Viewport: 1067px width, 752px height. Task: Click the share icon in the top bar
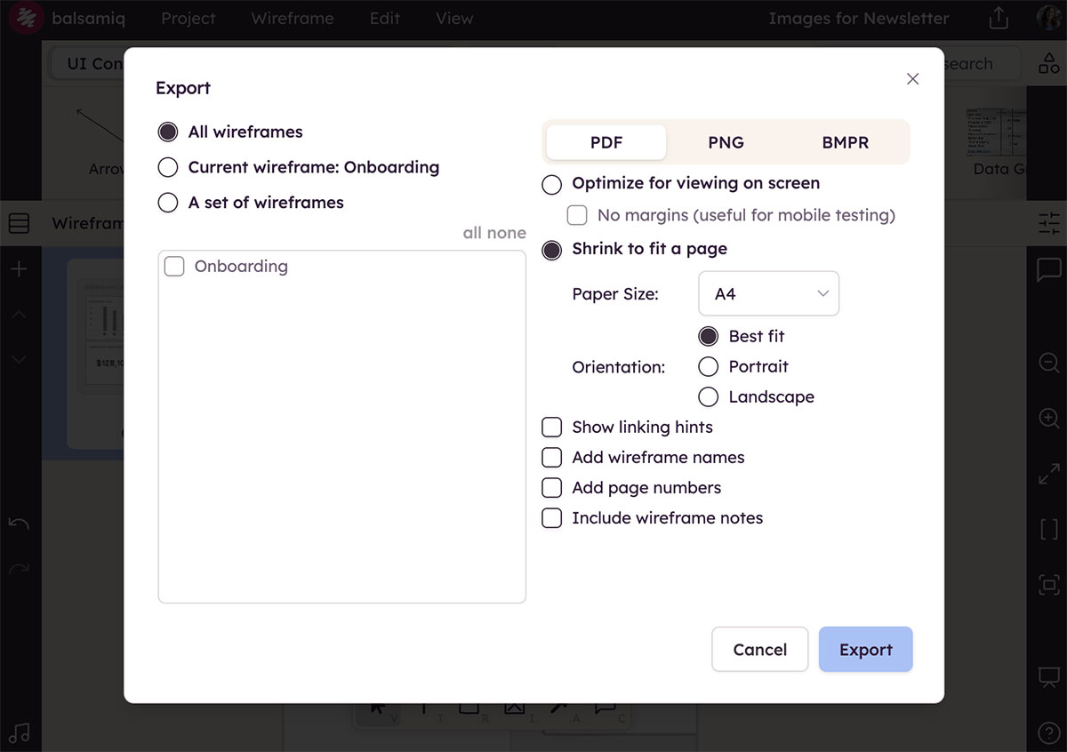(998, 17)
